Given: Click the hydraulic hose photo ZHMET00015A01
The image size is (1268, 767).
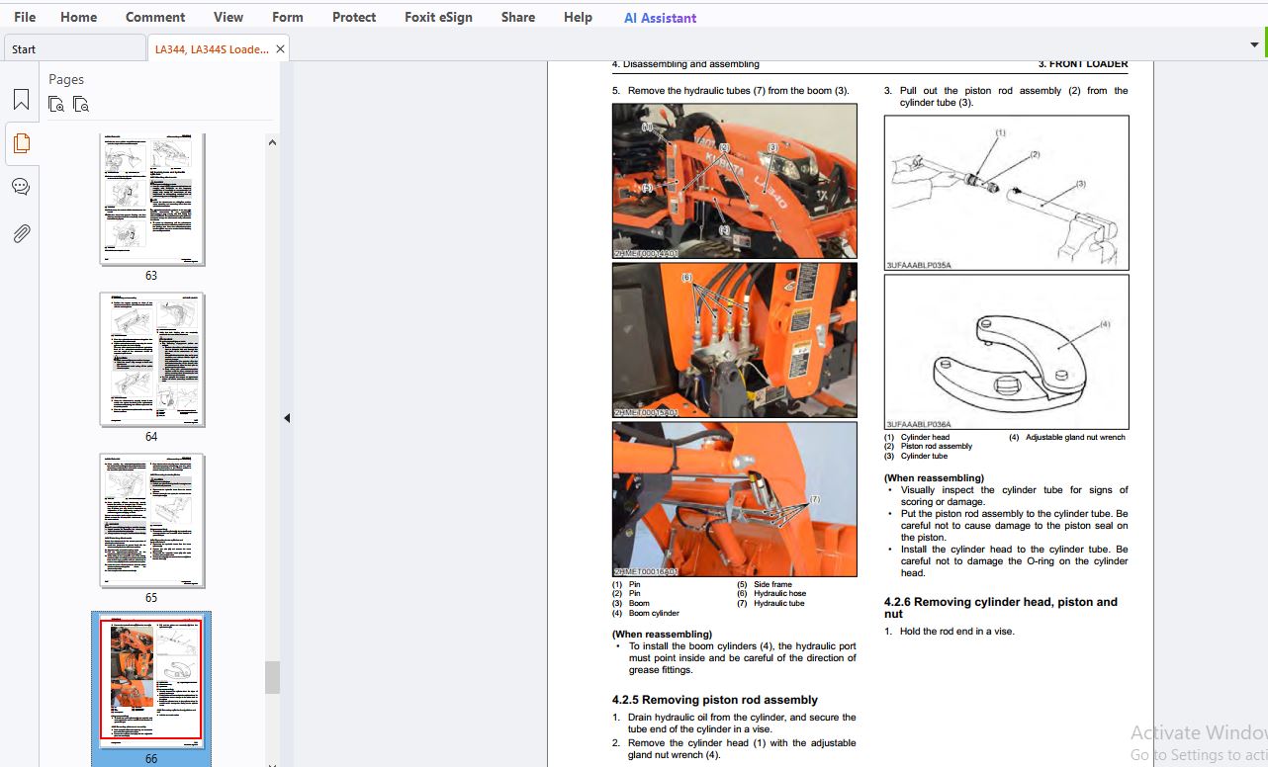Looking at the screenshot, I should [735, 340].
